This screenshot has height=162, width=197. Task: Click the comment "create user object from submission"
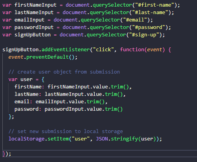point(64,72)
